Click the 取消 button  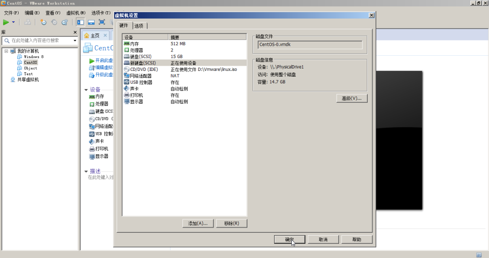click(323, 239)
